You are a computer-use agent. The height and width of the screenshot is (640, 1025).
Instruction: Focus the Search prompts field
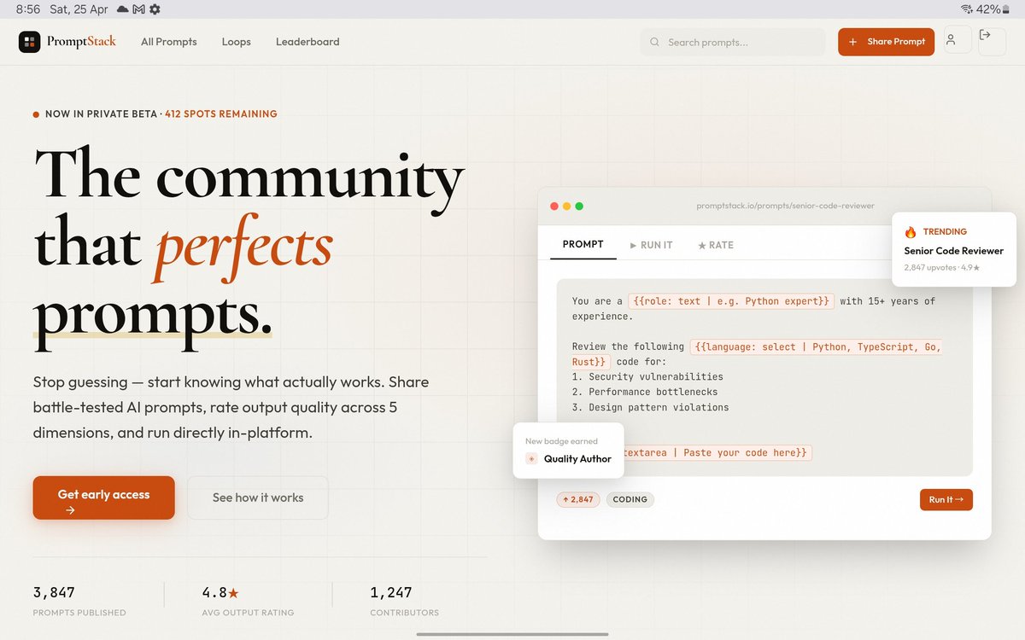(x=733, y=42)
